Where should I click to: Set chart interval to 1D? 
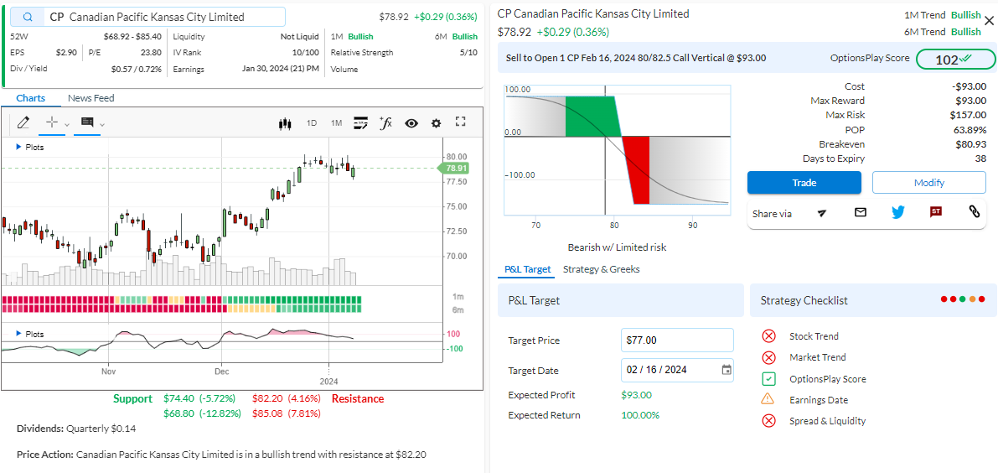pos(312,123)
